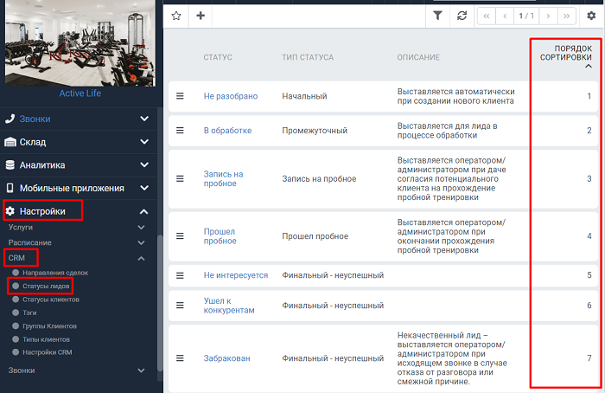Click the gear icon beside Настройки
This screenshot has height=393, width=605.
pyautogui.click(x=10, y=211)
